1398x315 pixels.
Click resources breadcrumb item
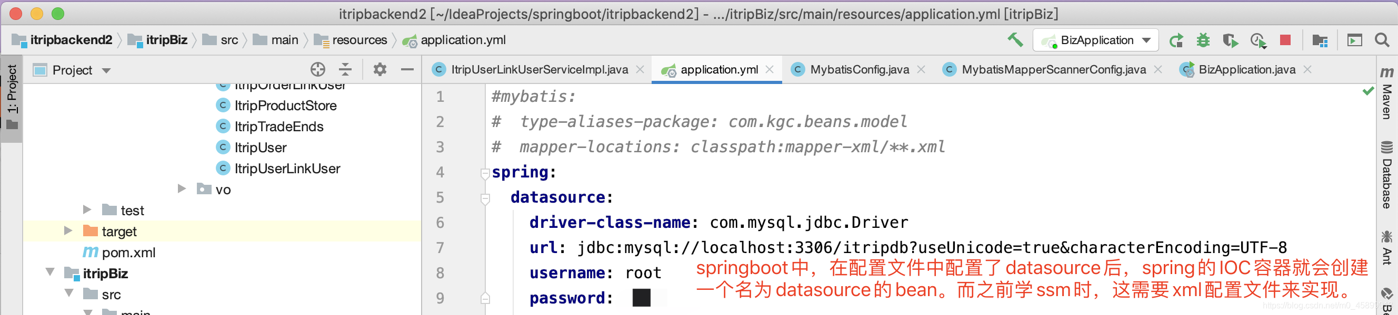tap(351, 40)
